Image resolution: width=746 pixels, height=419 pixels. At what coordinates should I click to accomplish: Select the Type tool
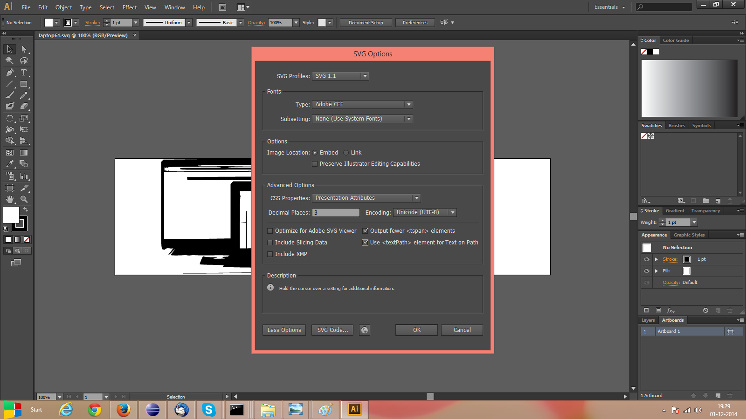[24, 73]
